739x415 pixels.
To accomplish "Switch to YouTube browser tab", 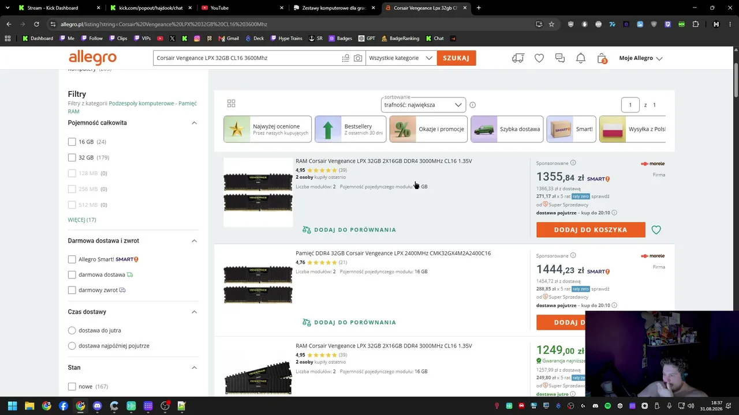I will click(242, 8).
